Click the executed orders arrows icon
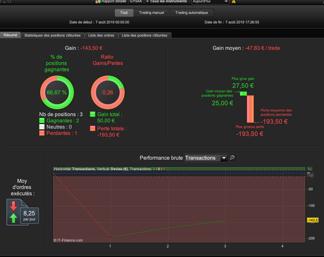The width and height of the screenshot is (324, 257). 14,212
